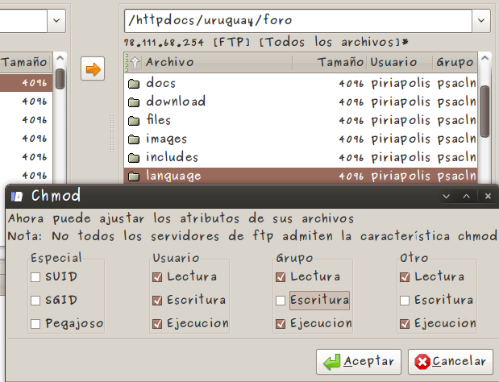Roll up the Chmod dialog with the down chevron
Image resolution: width=499 pixels, height=382 pixels.
446,197
